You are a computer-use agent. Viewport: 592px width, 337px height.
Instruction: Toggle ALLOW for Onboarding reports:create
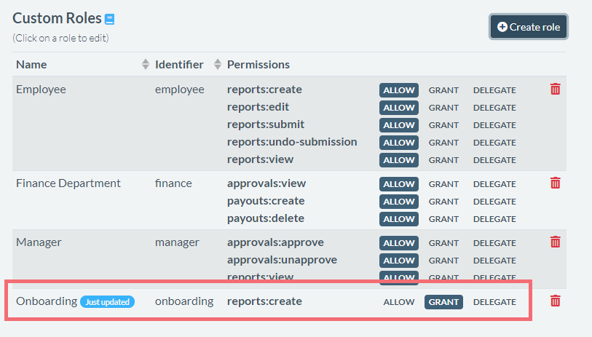point(398,302)
